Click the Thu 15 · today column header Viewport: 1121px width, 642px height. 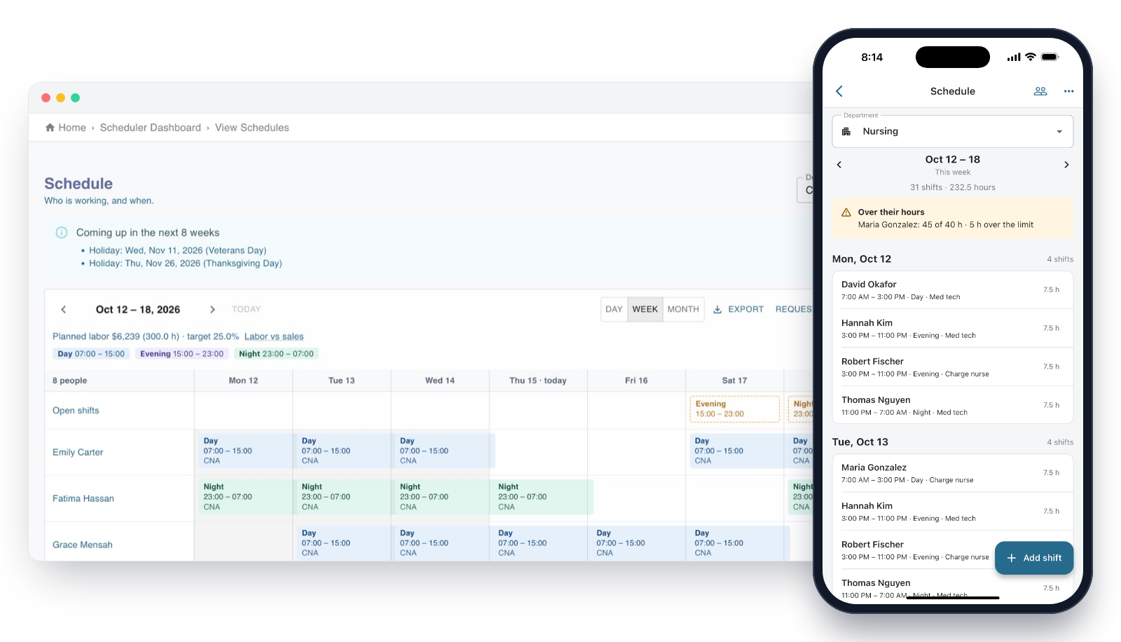(x=538, y=381)
